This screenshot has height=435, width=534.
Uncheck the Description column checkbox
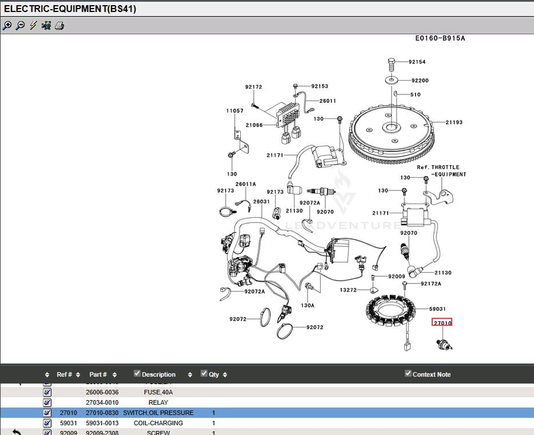pyautogui.click(x=137, y=374)
